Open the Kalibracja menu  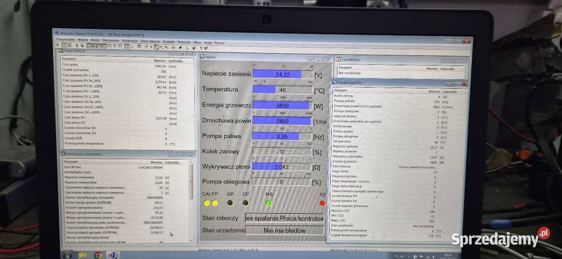129,41
